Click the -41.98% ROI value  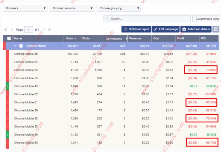pos(211,62)
